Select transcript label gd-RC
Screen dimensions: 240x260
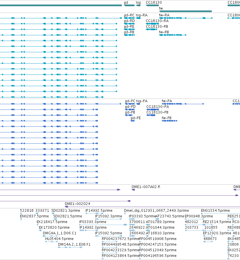129,15
